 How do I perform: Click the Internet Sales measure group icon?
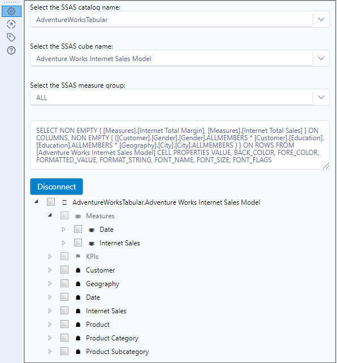(x=92, y=243)
